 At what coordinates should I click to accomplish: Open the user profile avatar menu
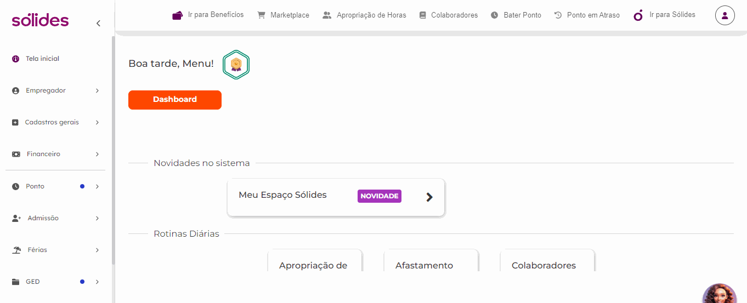point(725,15)
